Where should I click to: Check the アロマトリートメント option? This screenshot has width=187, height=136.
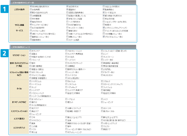66,51
